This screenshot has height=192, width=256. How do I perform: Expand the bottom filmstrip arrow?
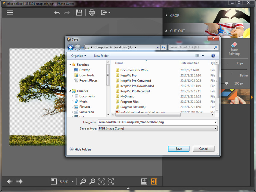pos(128,188)
